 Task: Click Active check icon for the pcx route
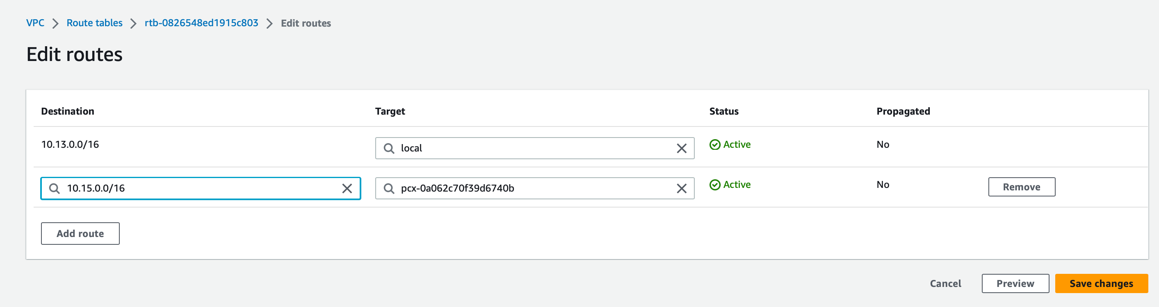714,185
